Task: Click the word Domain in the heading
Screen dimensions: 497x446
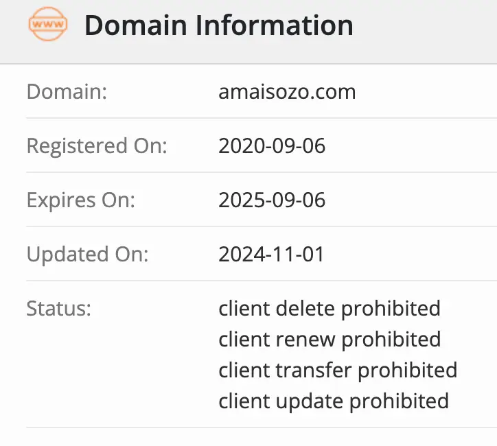Action: pos(135,26)
